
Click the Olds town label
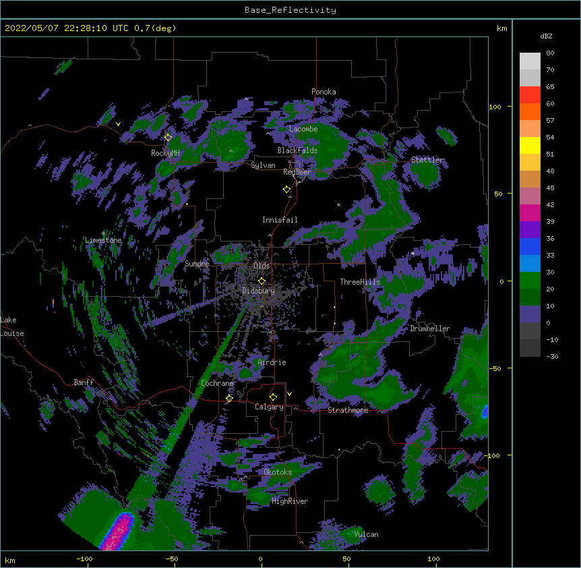click(262, 266)
